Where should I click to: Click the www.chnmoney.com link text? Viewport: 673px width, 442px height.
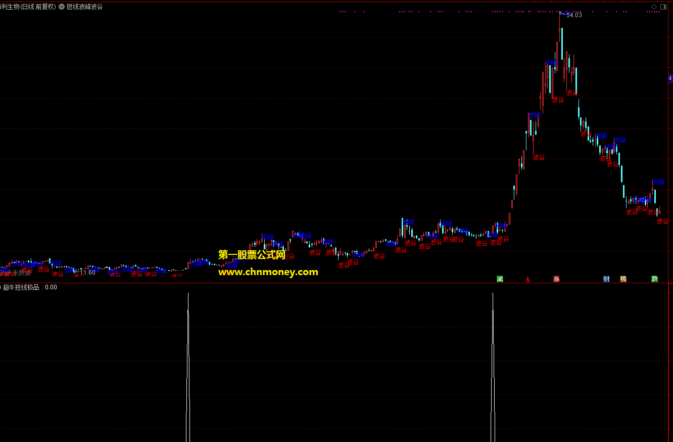pos(268,272)
